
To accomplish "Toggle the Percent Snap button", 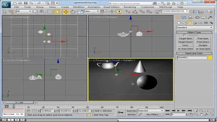I will point(142,12).
